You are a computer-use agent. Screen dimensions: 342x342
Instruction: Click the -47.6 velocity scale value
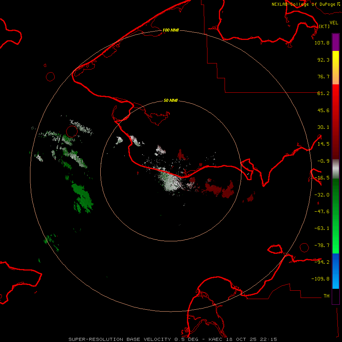click(322, 212)
